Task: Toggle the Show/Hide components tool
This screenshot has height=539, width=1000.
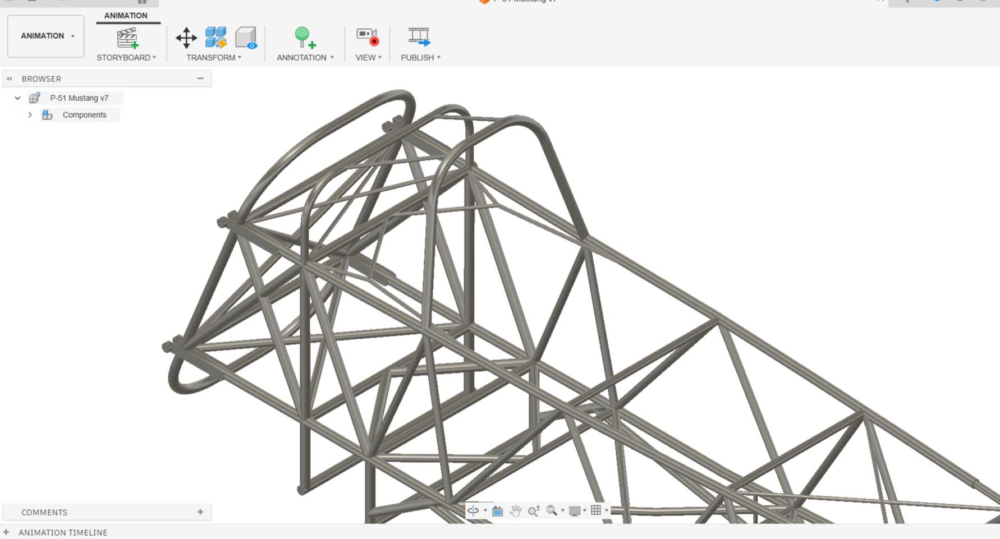Action: pyautogui.click(x=246, y=38)
